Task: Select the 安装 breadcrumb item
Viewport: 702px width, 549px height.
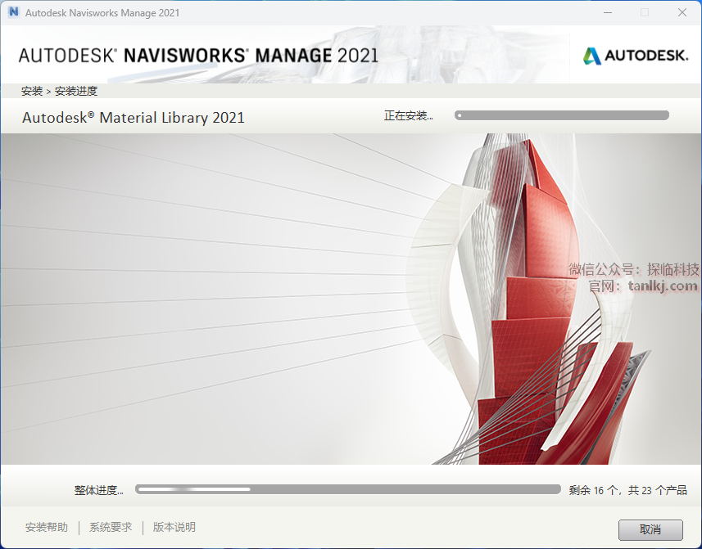Action: point(32,91)
